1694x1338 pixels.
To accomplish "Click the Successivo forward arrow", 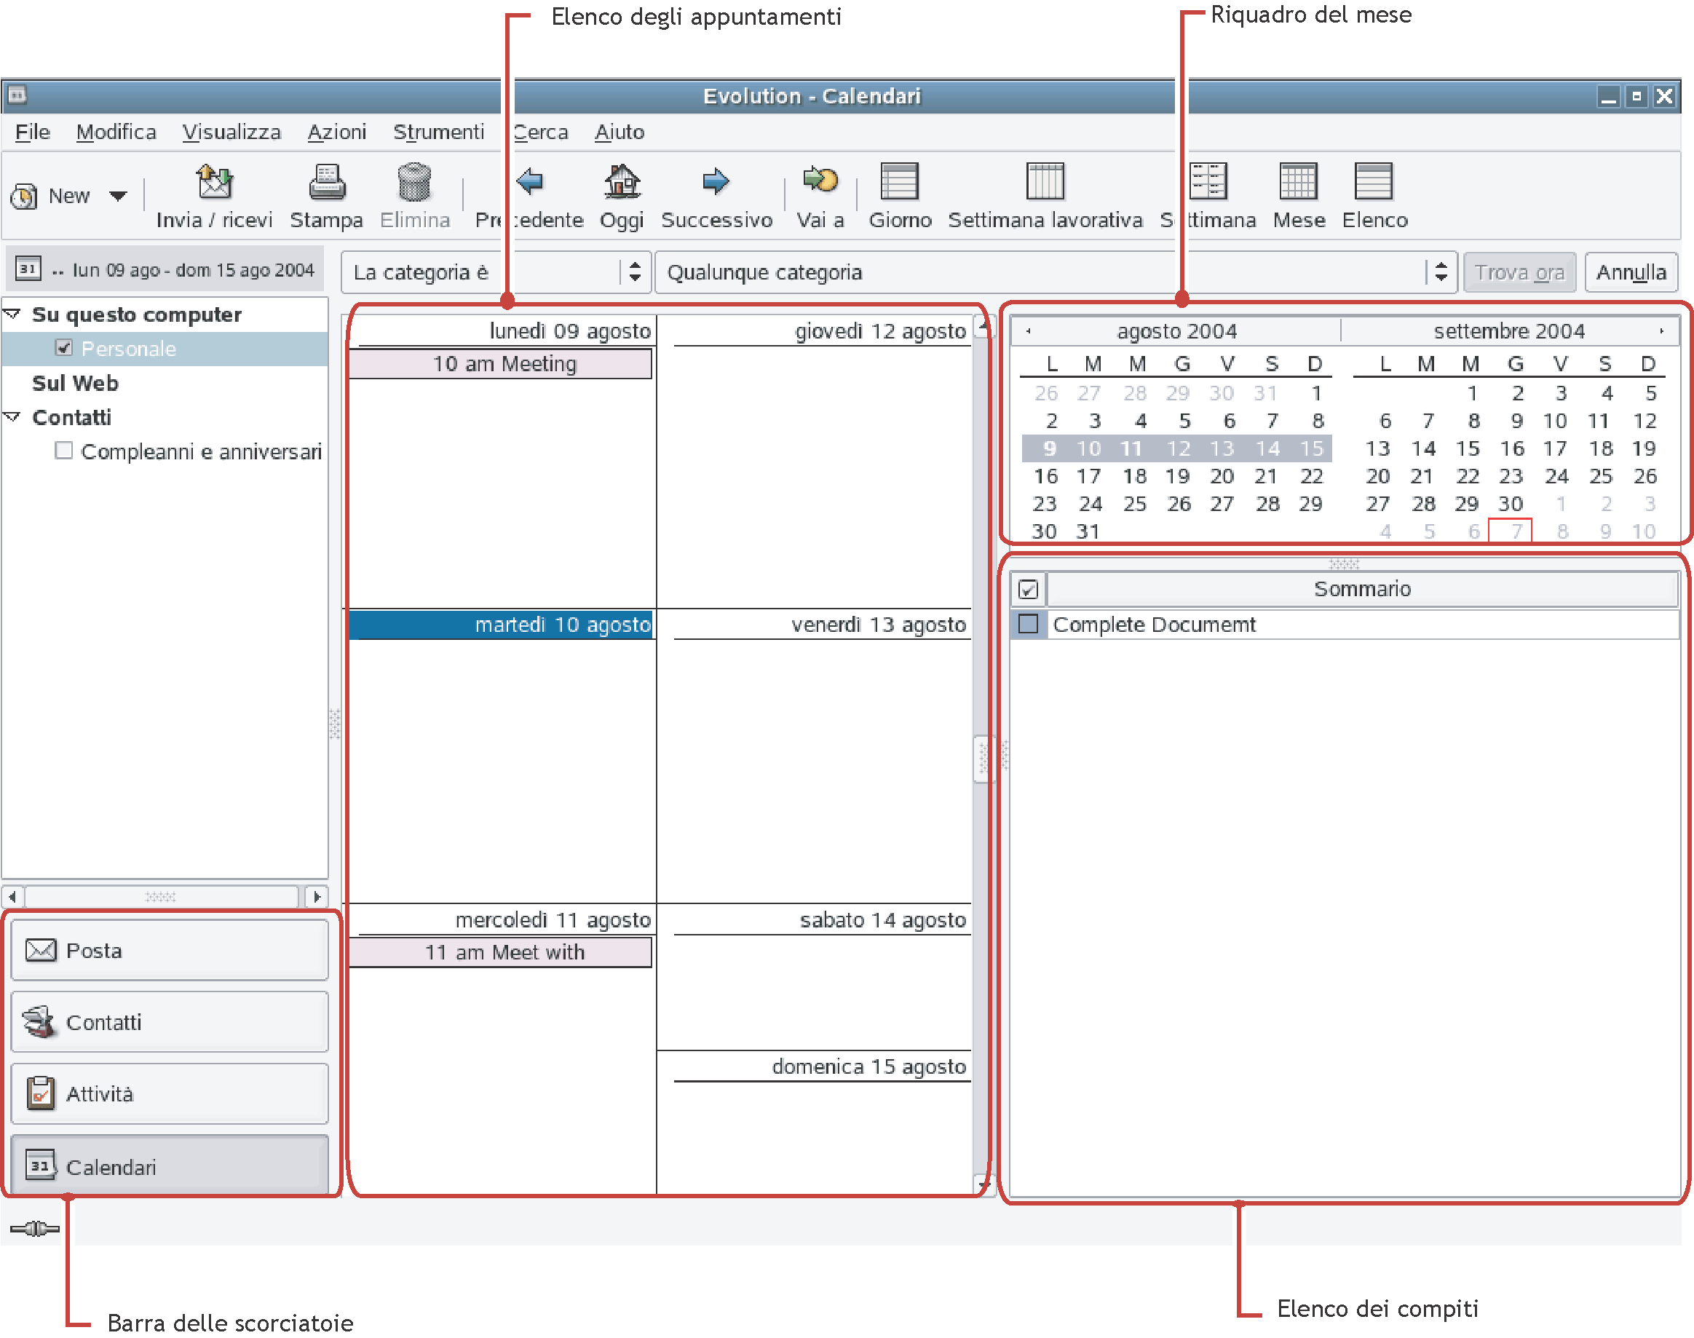I will 716,183.
